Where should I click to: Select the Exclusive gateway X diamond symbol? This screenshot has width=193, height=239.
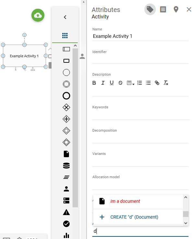coord(66,107)
